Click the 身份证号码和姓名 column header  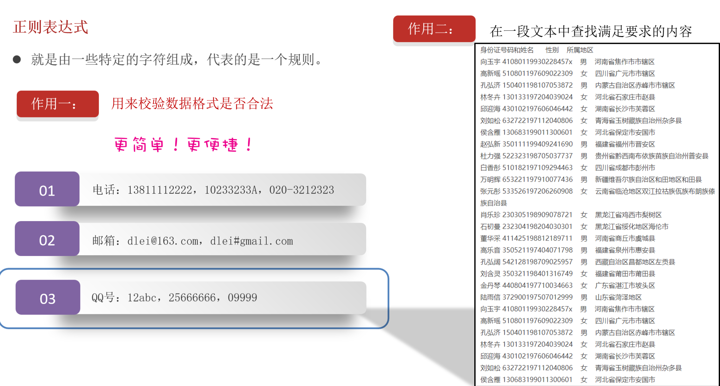point(507,50)
